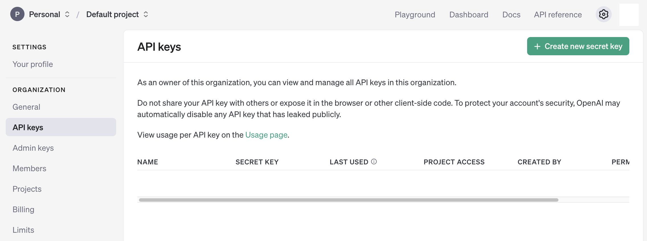The width and height of the screenshot is (647, 241).
Task: Go to the Dashboard tab
Action: 469,15
